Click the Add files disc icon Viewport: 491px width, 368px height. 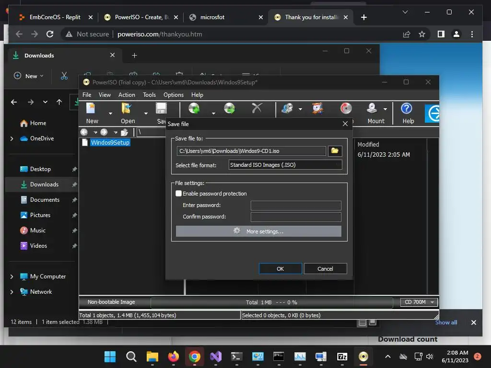(x=194, y=109)
